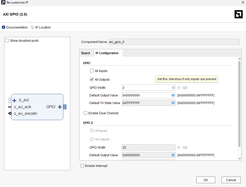Clear the GPIO Width field with X icon
This screenshot has height=187, width=246.
(x=173, y=88)
